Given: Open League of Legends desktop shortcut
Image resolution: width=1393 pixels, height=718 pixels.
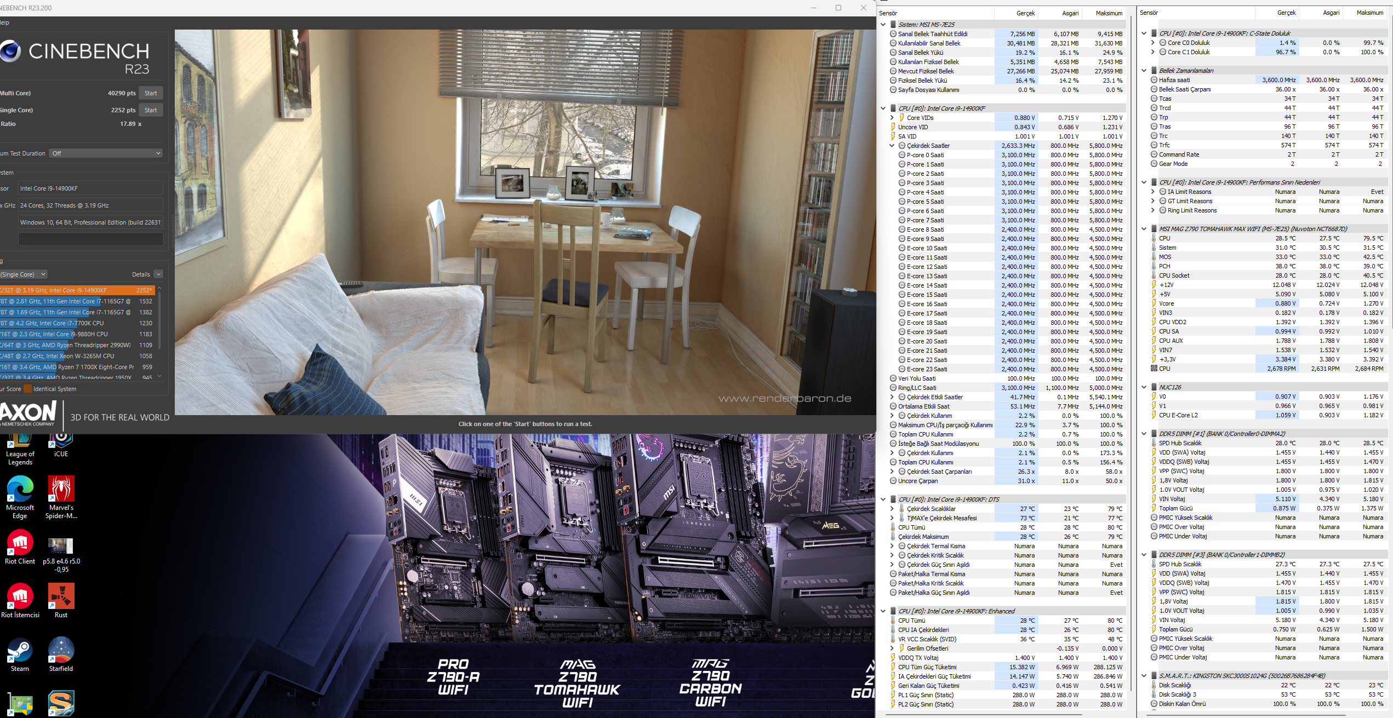Looking at the screenshot, I should click(x=20, y=450).
